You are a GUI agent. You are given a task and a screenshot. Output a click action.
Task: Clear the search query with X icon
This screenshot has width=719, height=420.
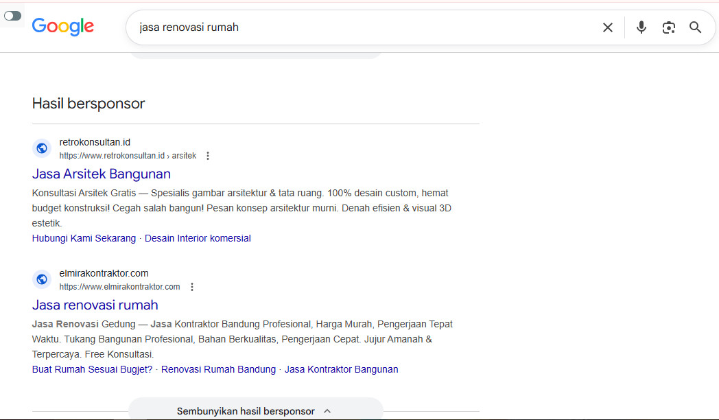click(608, 27)
